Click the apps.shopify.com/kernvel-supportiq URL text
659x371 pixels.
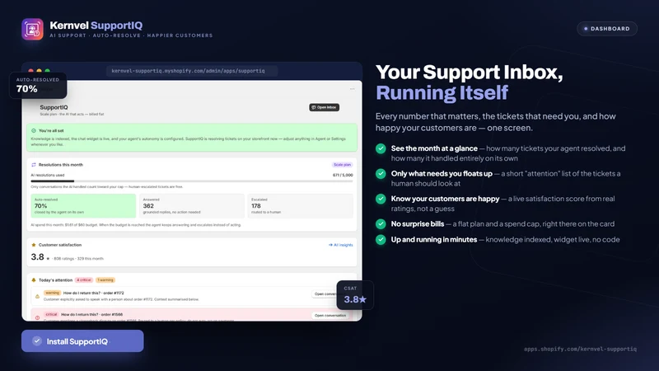[x=580, y=349]
